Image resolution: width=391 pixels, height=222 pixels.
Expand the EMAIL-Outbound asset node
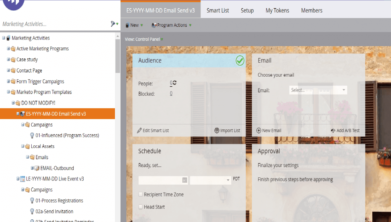(x=32, y=168)
